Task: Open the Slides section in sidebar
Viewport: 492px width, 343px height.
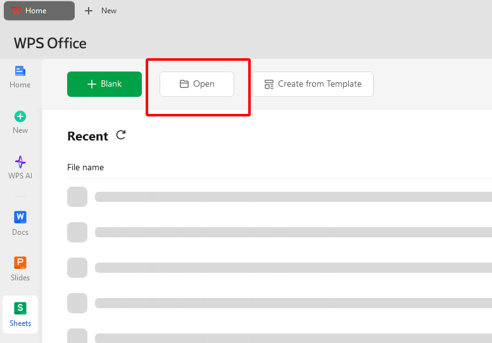Action: pyautogui.click(x=20, y=269)
